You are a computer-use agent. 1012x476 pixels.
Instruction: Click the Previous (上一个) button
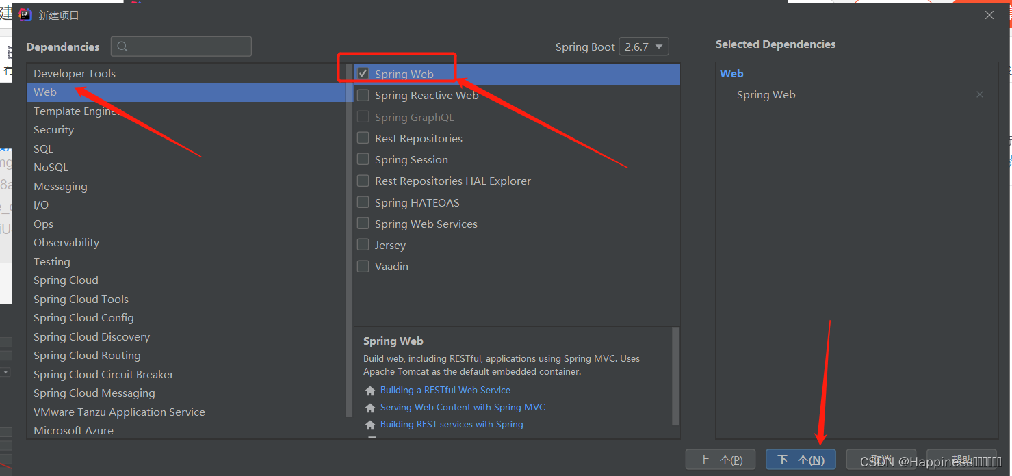pyautogui.click(x=721, y=460)
